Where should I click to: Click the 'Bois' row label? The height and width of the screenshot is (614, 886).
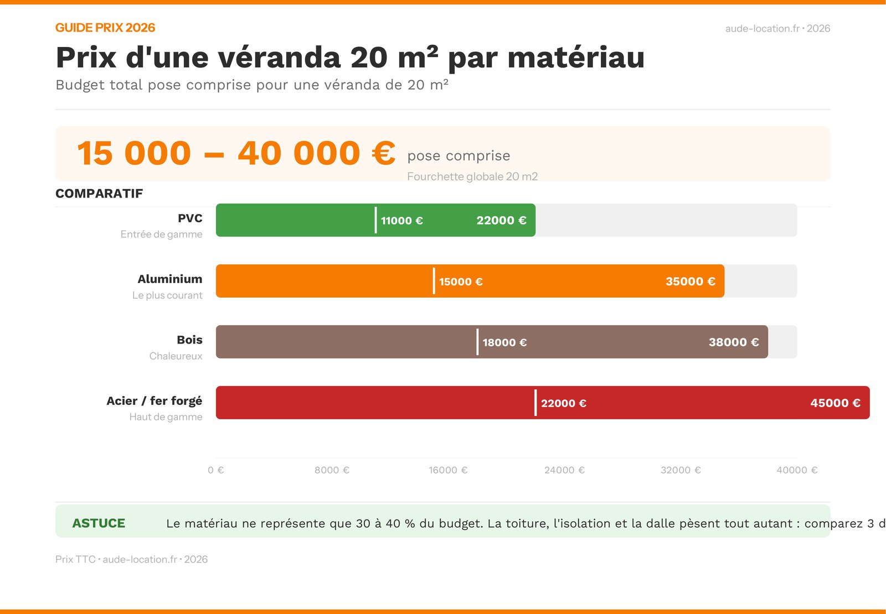190,340
